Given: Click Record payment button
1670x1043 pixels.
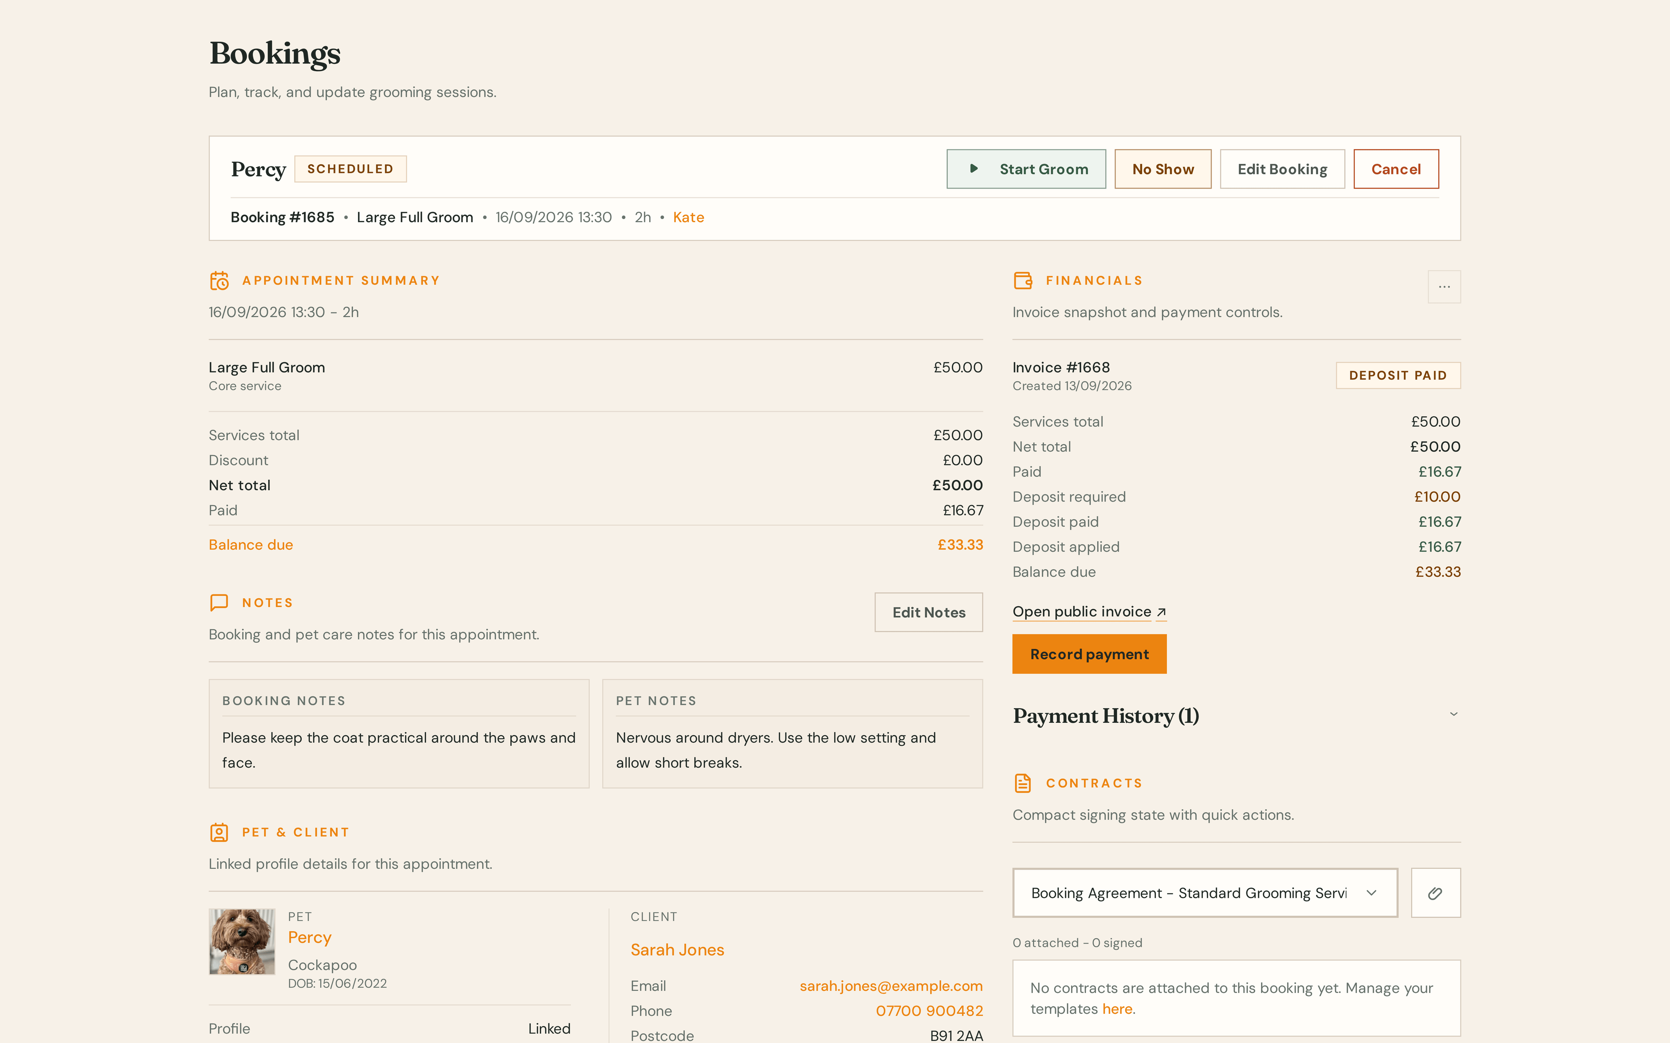Looking at the screenshot, I should [1089, 654].
